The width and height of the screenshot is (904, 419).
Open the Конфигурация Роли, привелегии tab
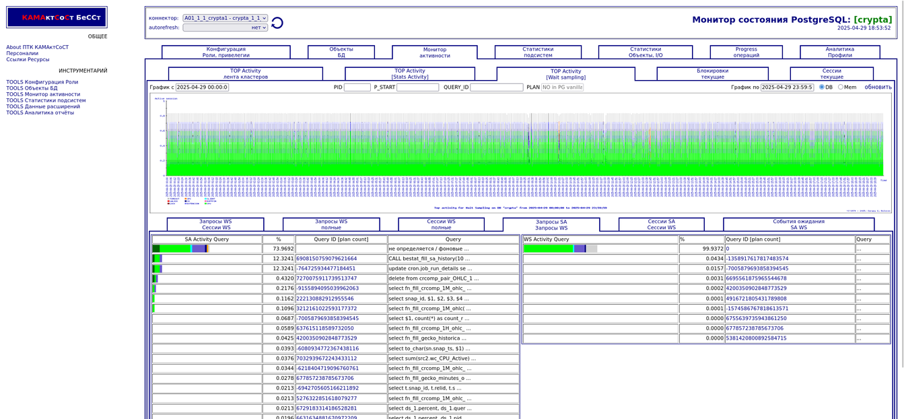[x=226, y=52]
